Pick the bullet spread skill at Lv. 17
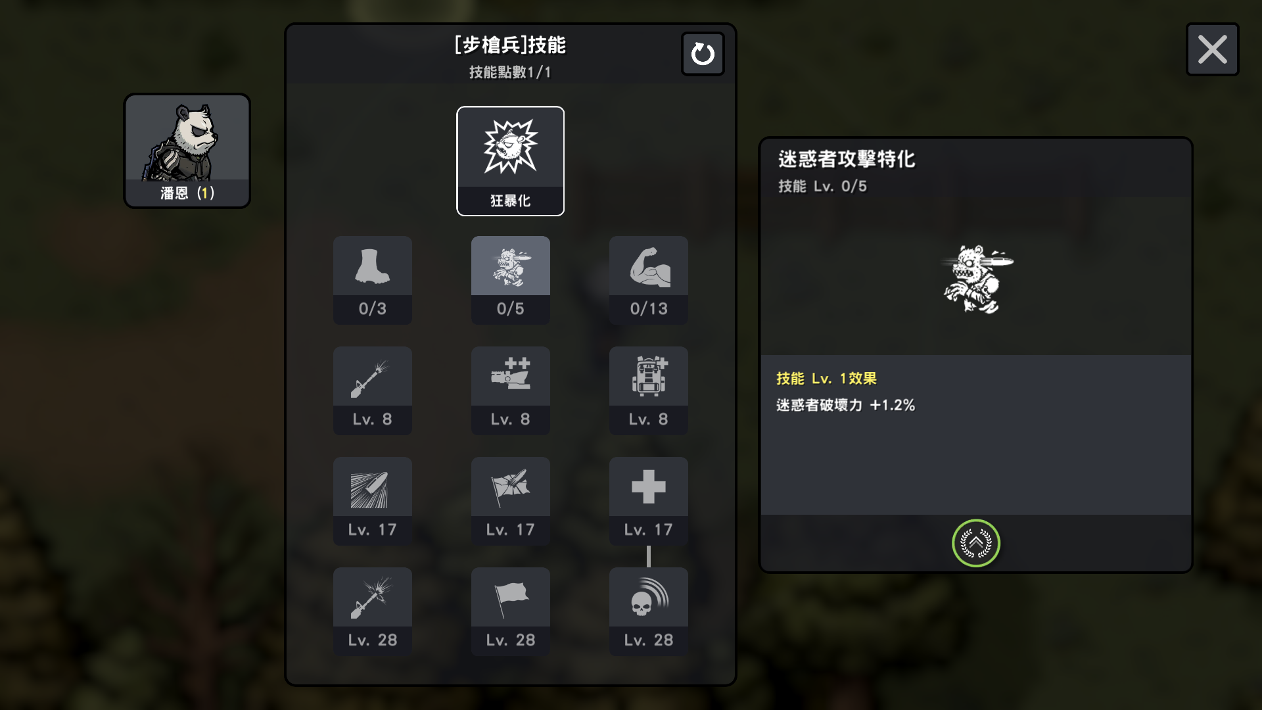 pyautogui.click(x=373, y=501)
